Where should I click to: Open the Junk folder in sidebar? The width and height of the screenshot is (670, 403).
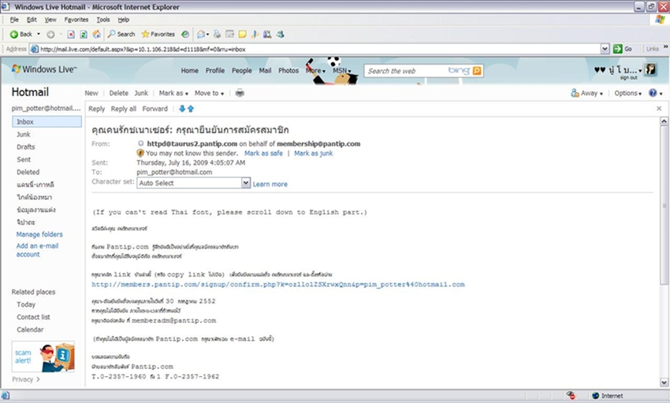click(24, 135)
